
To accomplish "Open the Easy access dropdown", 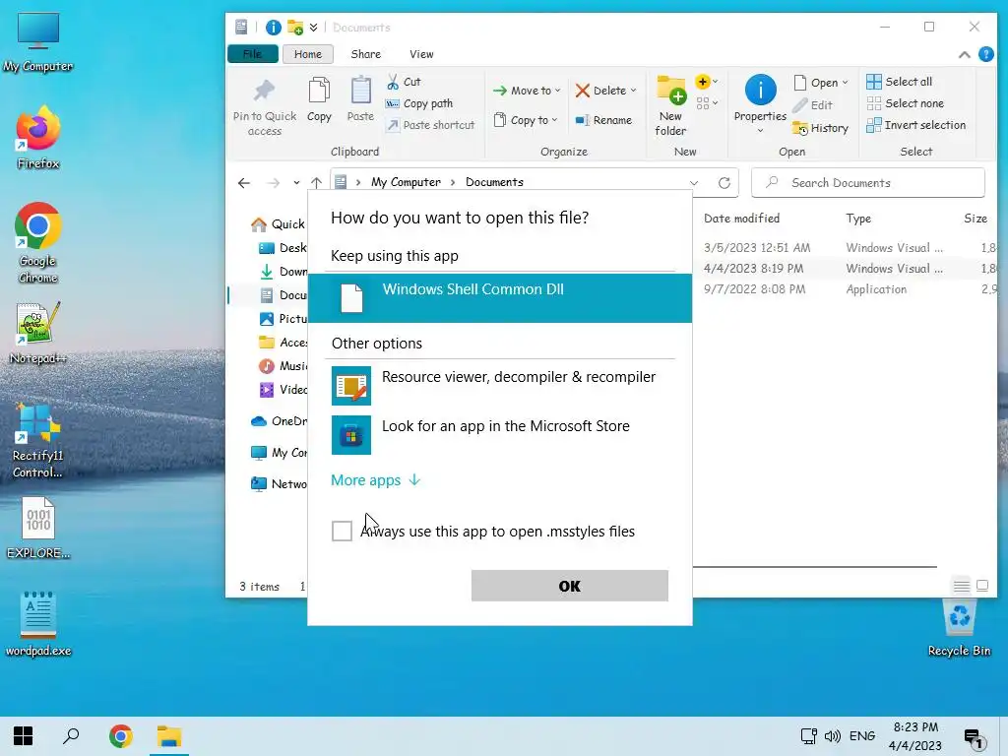I will (707, 102).
